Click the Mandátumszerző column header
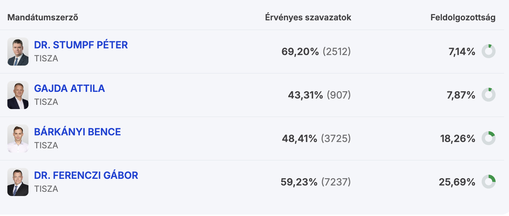 click(43, 18)
